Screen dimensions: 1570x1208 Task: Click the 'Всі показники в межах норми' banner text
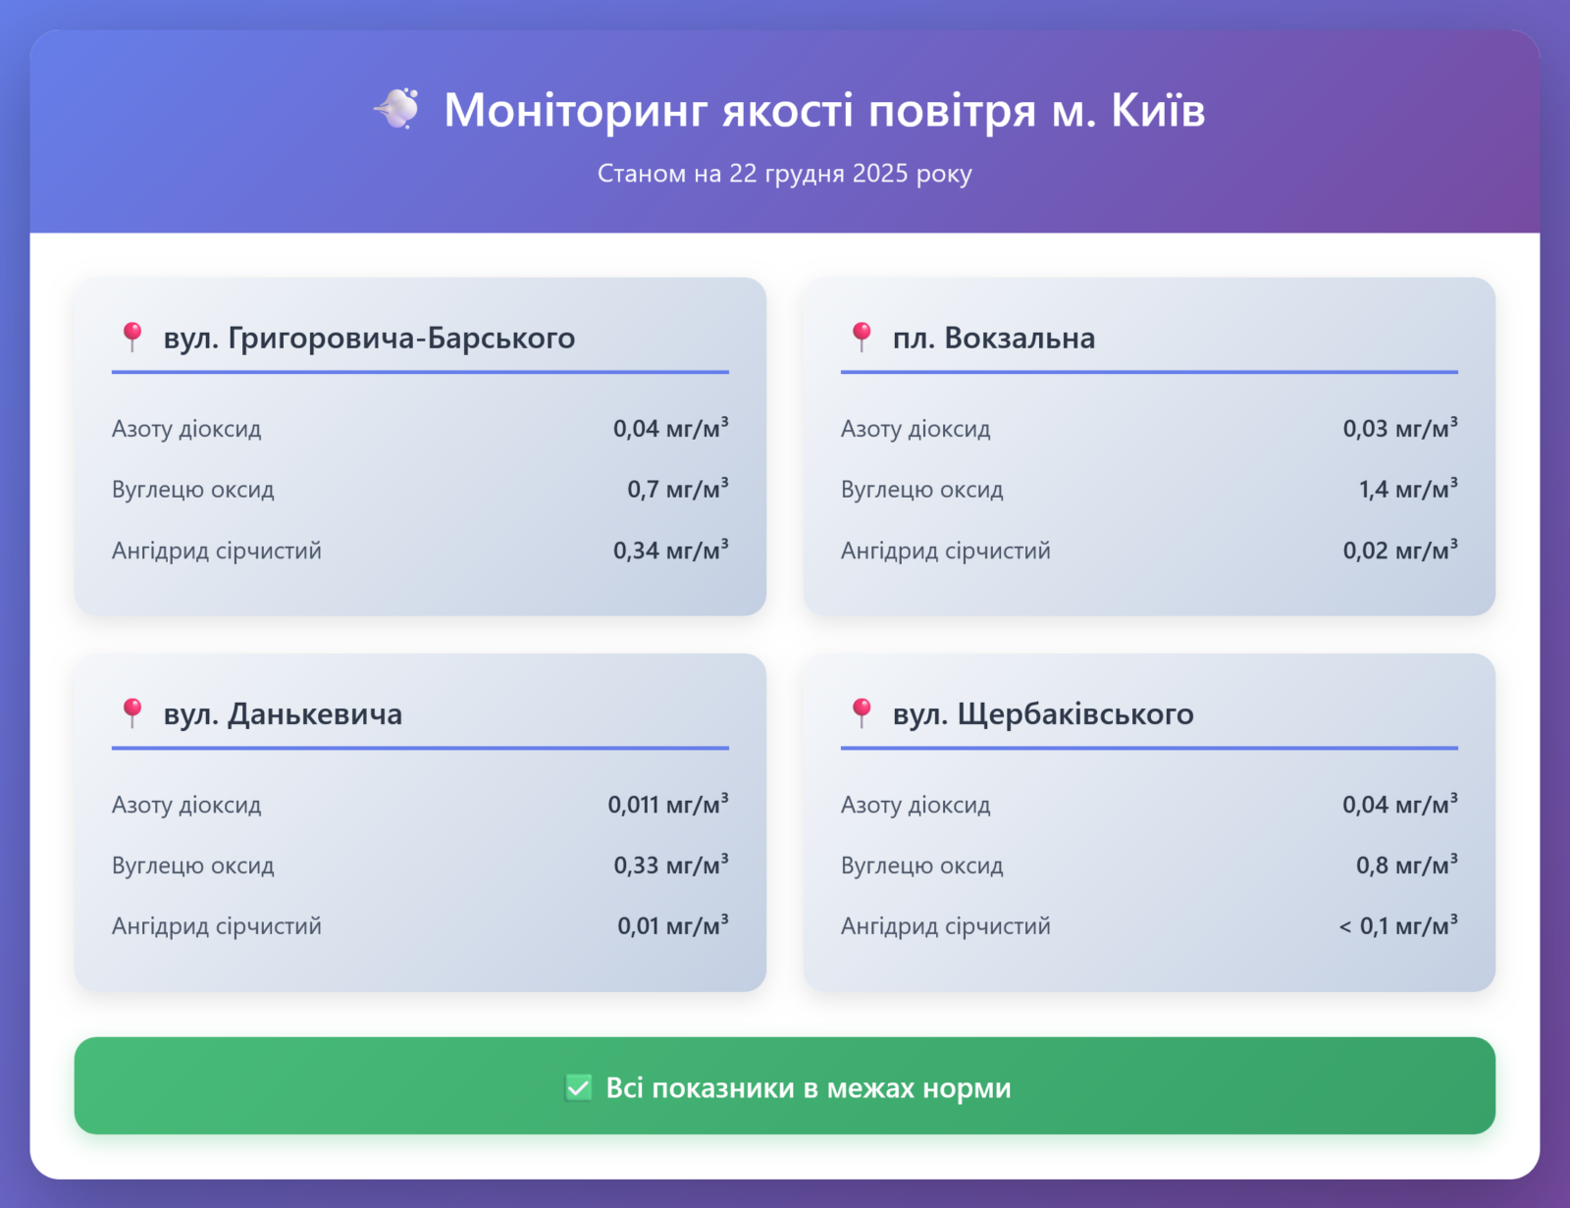[808, 1087]
